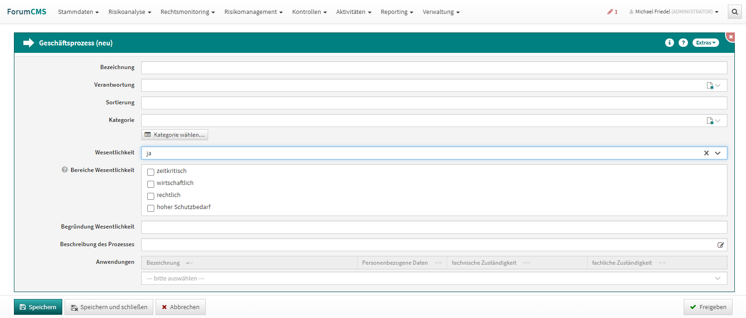The width and height of the screenshot is (746, 318).
Task: Click the new-entry icon in Verantwortung field
Action: pyautogui.click(x=710, y=85)
